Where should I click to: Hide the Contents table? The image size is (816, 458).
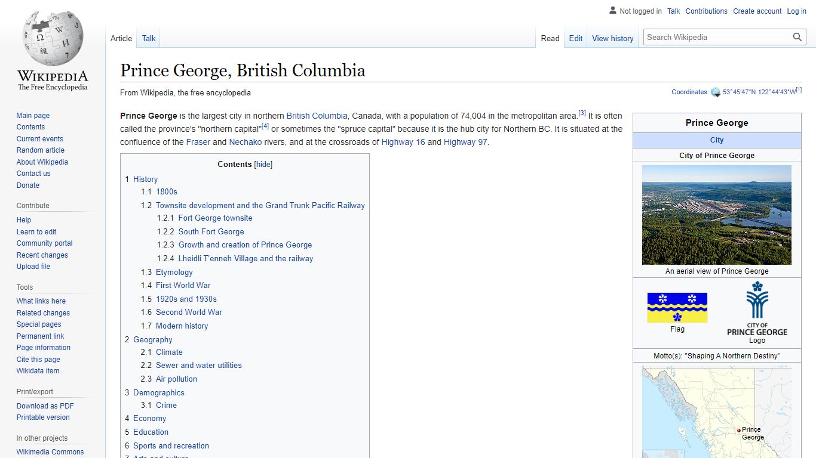point(263,164)
